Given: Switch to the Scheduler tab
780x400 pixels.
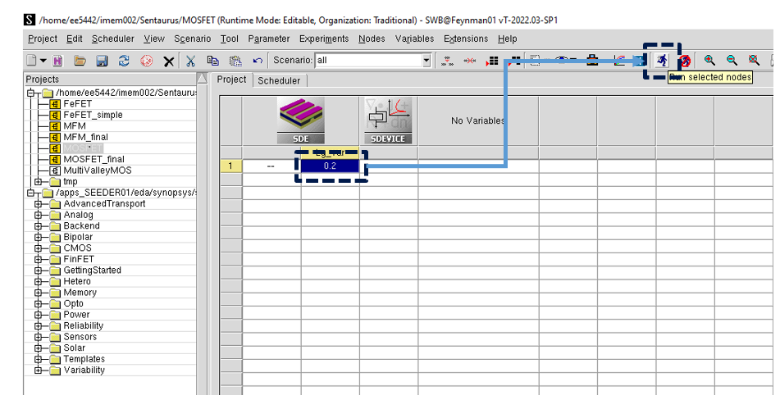Looking at the screenshot, I should pos(279,80).
